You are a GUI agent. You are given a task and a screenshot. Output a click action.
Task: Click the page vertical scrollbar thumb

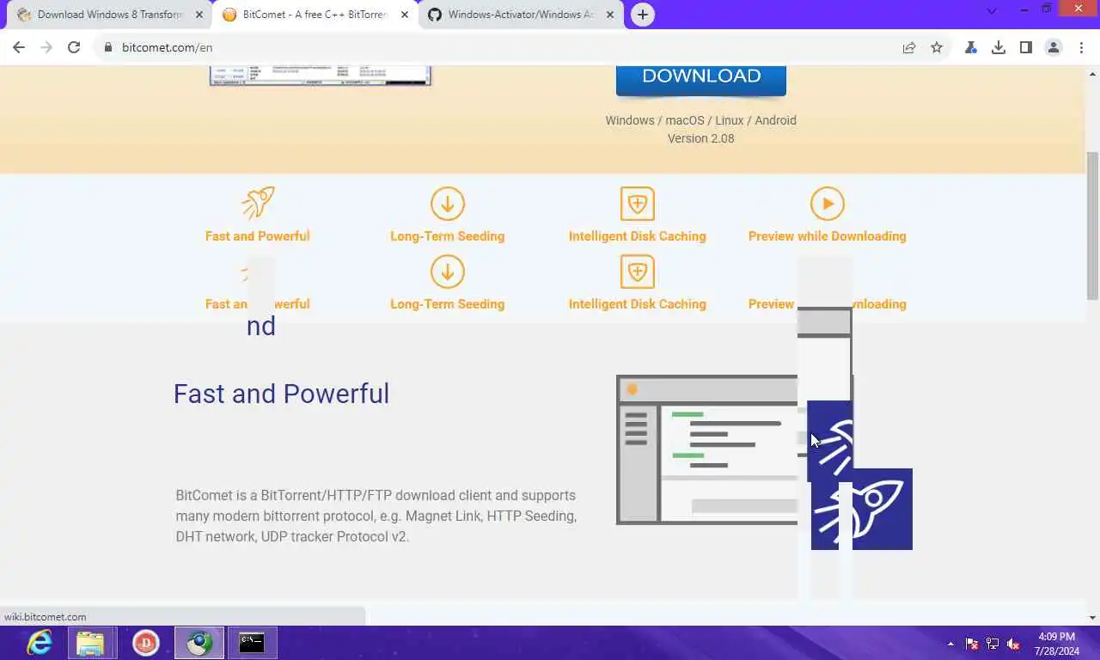coord(1092,225)
